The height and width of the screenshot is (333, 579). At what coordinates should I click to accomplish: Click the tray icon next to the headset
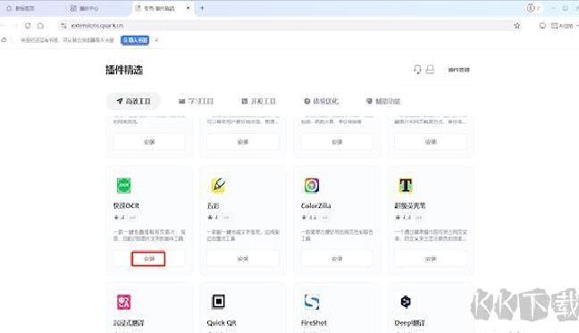pos(430,70)
